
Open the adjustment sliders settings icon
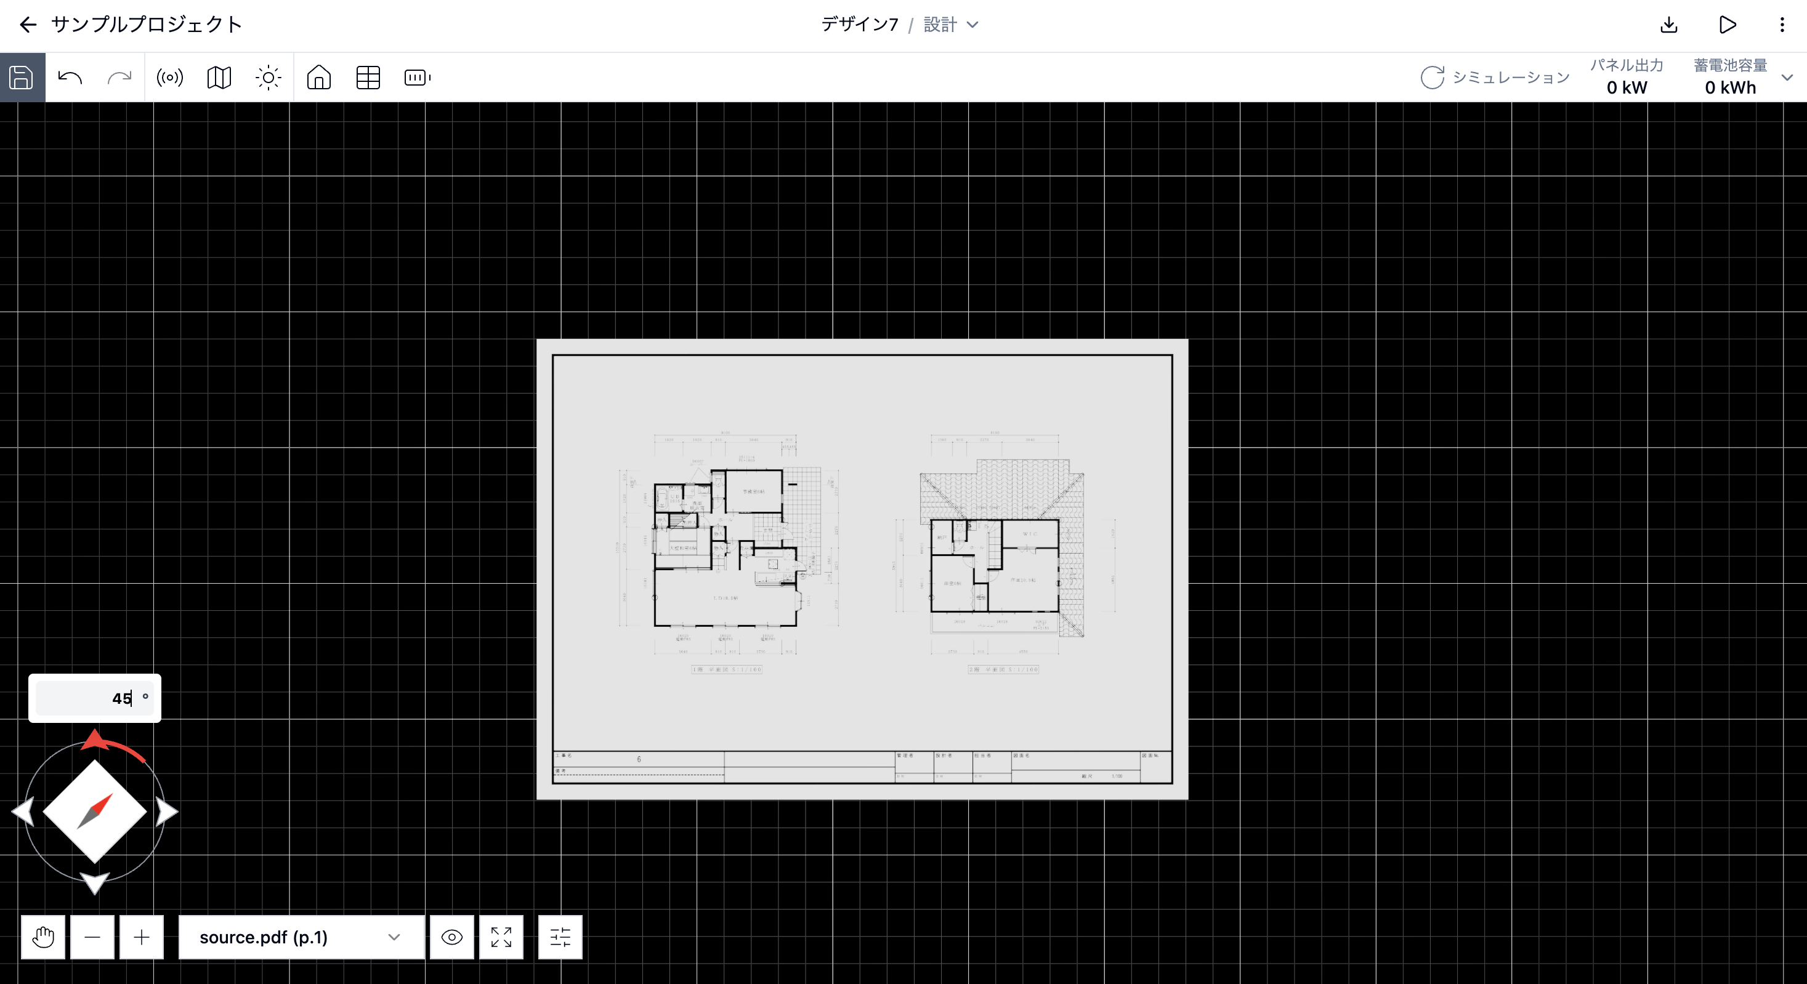(560, 937)
